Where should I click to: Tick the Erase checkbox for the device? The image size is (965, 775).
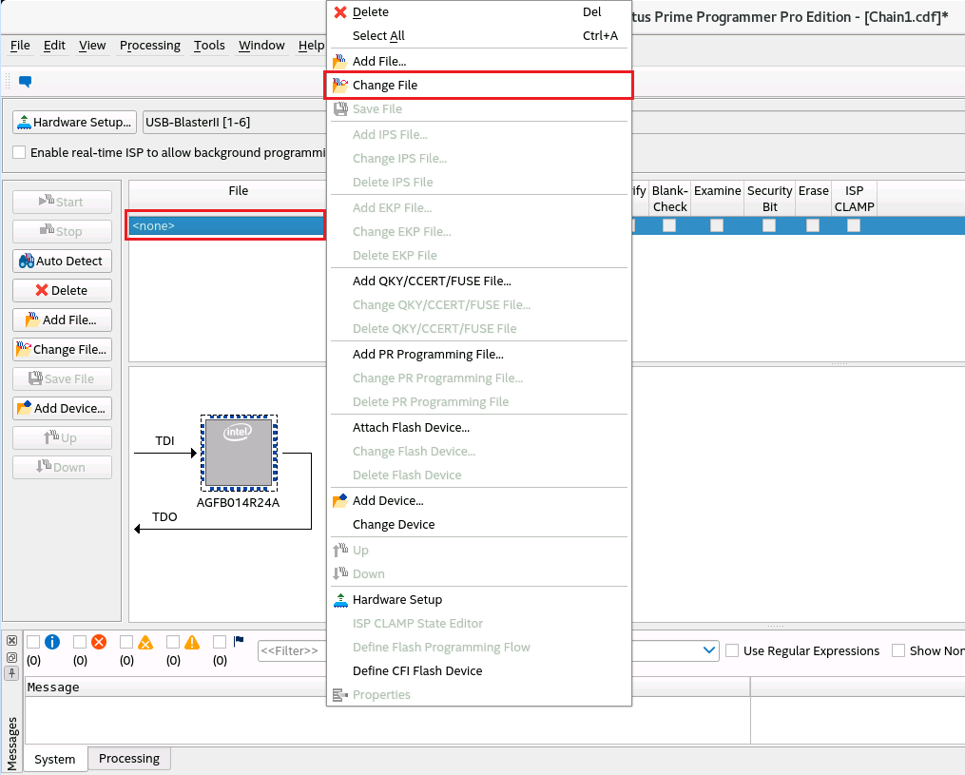(x=812, y=225)
